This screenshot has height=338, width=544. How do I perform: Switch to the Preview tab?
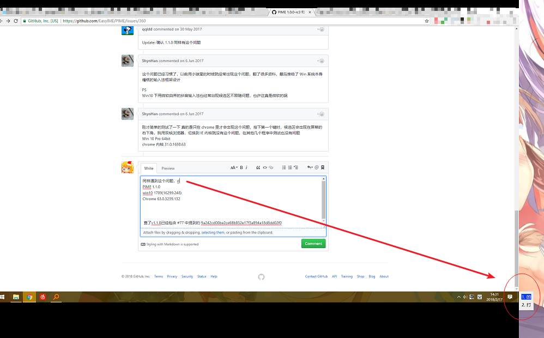[x=168, y=168]
